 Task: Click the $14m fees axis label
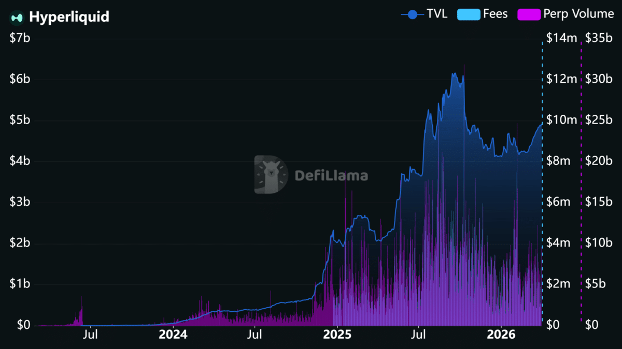click(x=561, y=38)
